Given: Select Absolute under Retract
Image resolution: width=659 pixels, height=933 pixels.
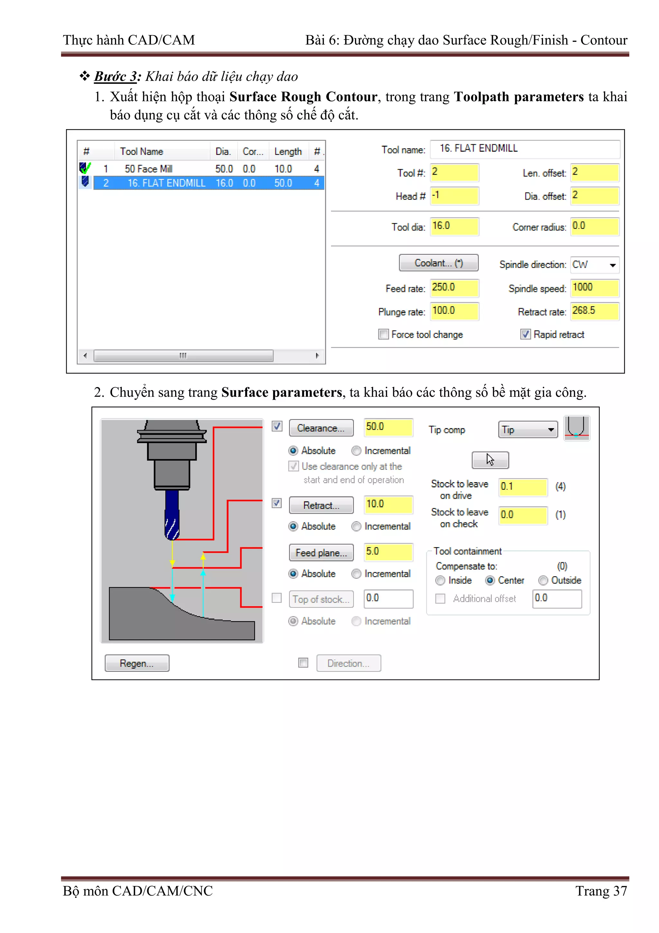Looking at the screenshot, I should pos(293,526).
